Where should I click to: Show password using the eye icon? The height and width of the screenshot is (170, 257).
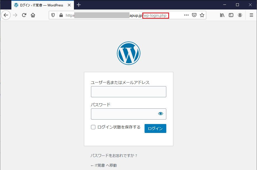click(x=160, y=114)
